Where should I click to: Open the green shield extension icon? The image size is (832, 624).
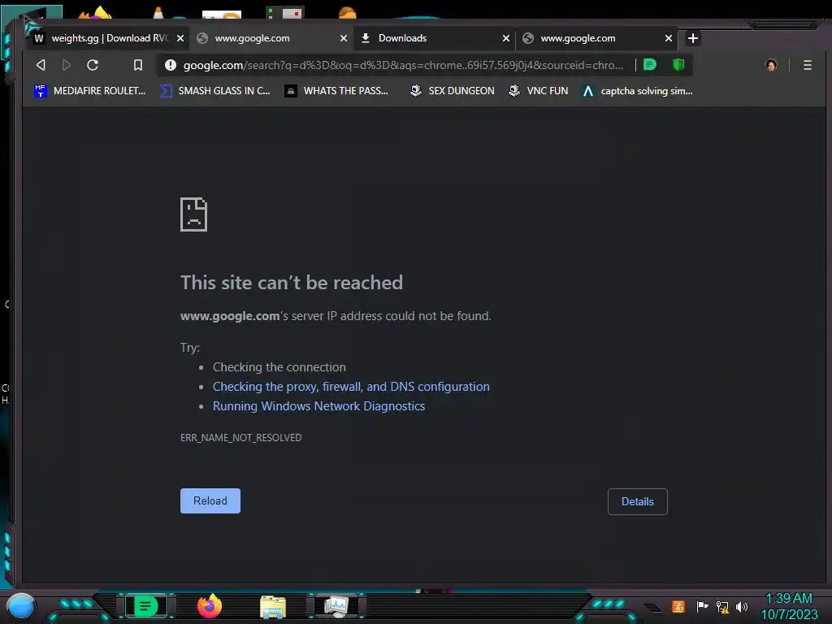(x=678, y=65)
